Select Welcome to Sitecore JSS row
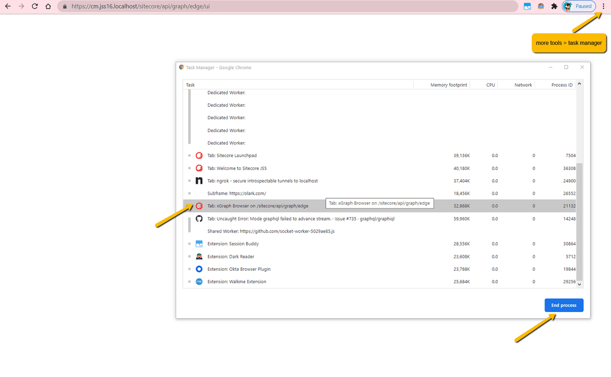This screenshot has width=611, height=377. [380, 168]
